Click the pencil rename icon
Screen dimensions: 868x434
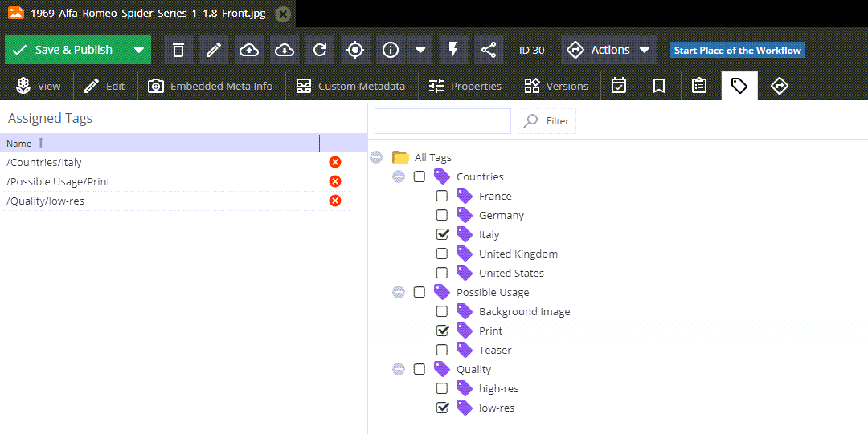pos(214,50)
